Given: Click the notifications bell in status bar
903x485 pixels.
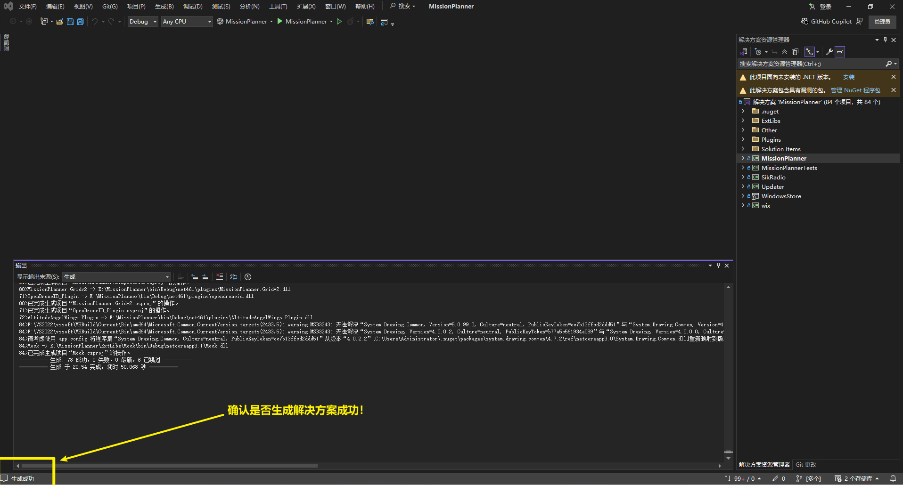Looking at the screenshot, I should click(x=893, y=478).
